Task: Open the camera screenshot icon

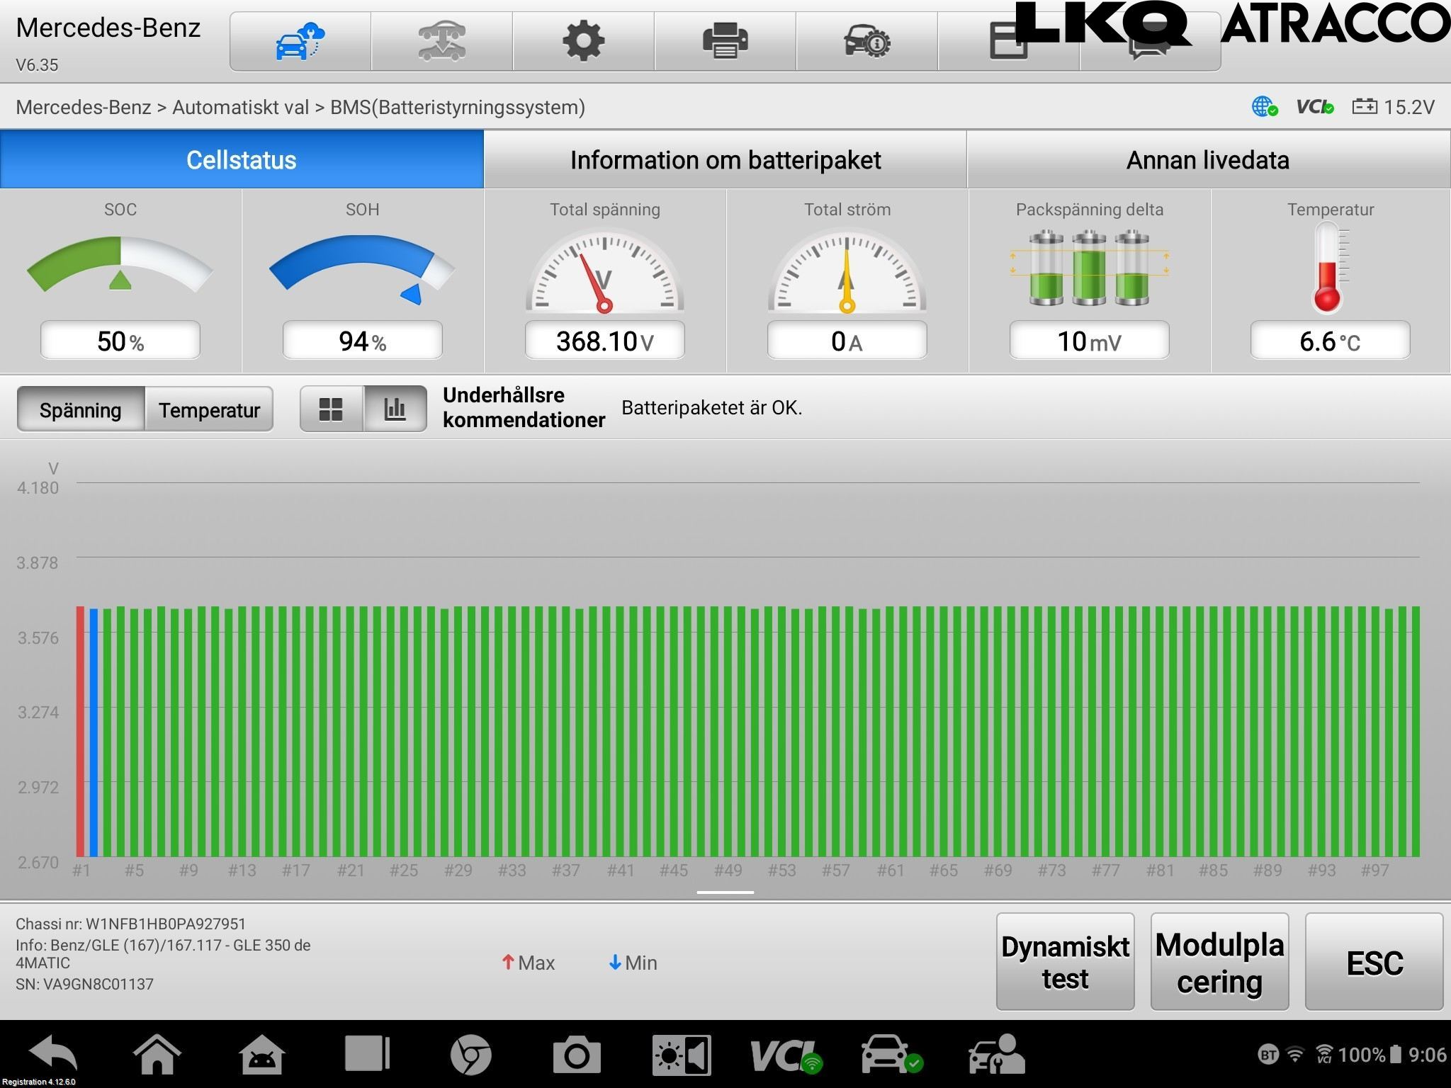Action: (x=576, y=1055)
